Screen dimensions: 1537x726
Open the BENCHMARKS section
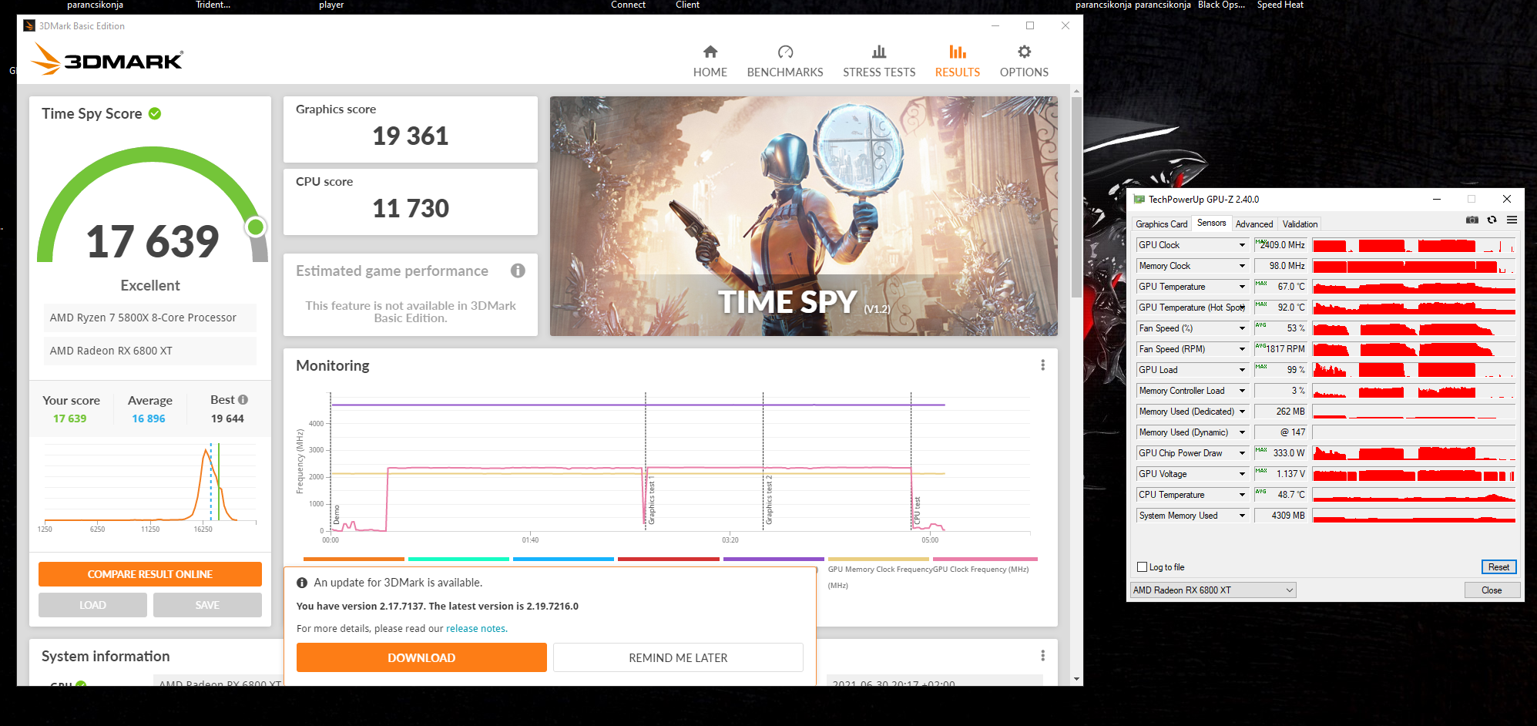pos(785,62)
